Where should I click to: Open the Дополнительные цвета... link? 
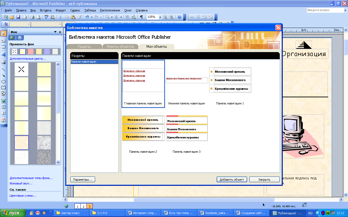point(28,59)
